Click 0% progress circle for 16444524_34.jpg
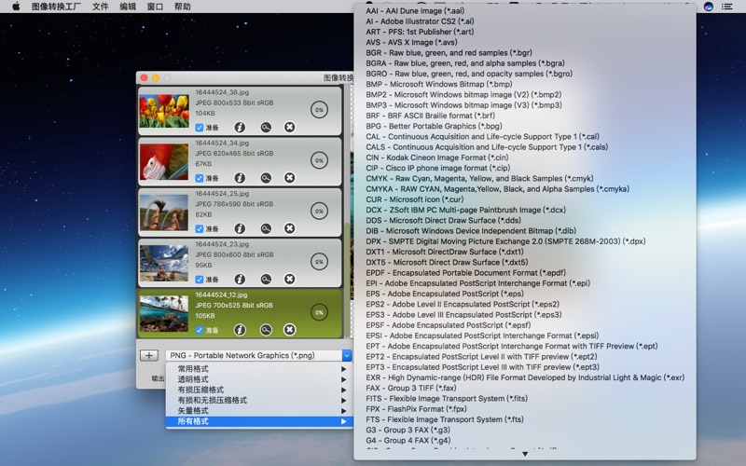The height and width of the screenshot is (466, 746). point(319,160)
